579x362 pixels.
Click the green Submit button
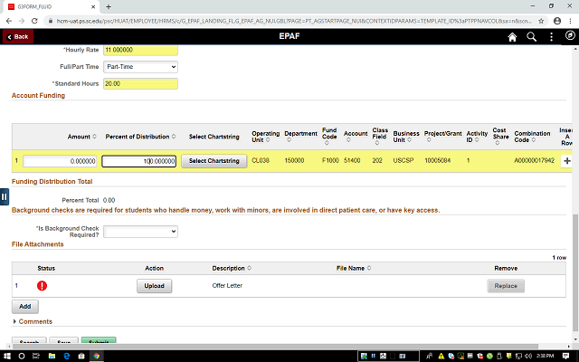tap(99, 340)
